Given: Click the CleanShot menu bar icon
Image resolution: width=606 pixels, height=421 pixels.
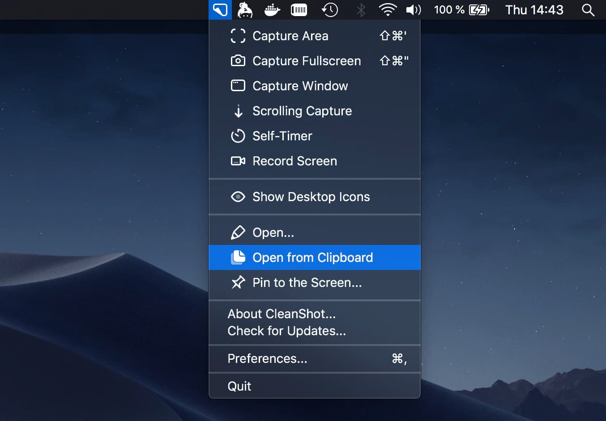Looking at the screenshot, I should (x=220, y=9).
